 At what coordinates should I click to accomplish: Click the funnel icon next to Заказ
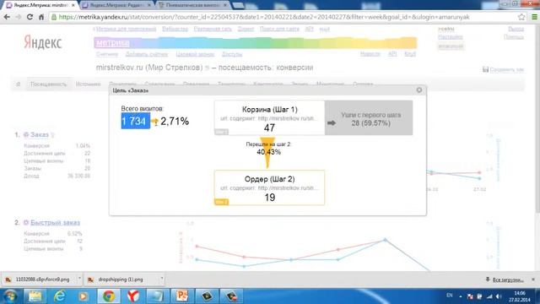click(x=52, y=135)
